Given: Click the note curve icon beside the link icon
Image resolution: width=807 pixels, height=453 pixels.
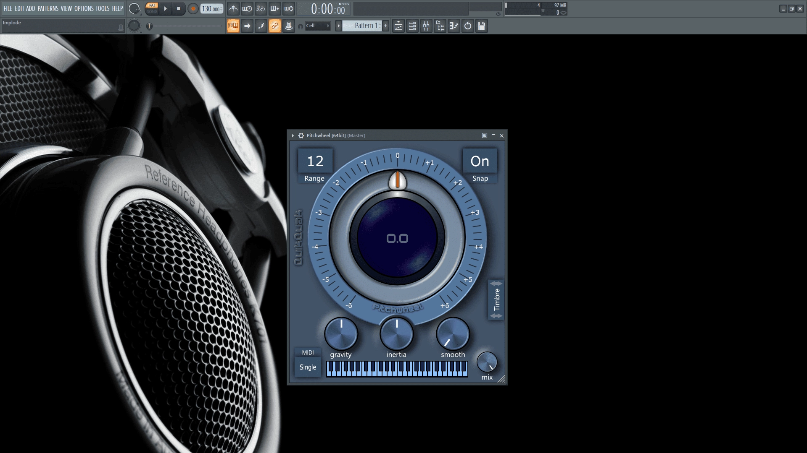Looking at the screenshot, I should [261, 26].
